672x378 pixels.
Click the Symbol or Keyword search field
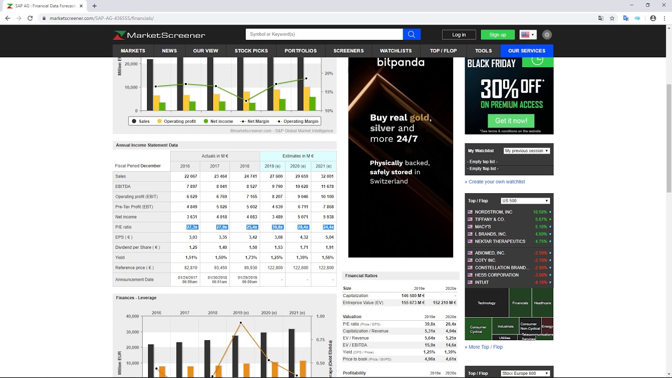[x=324, y=34]
